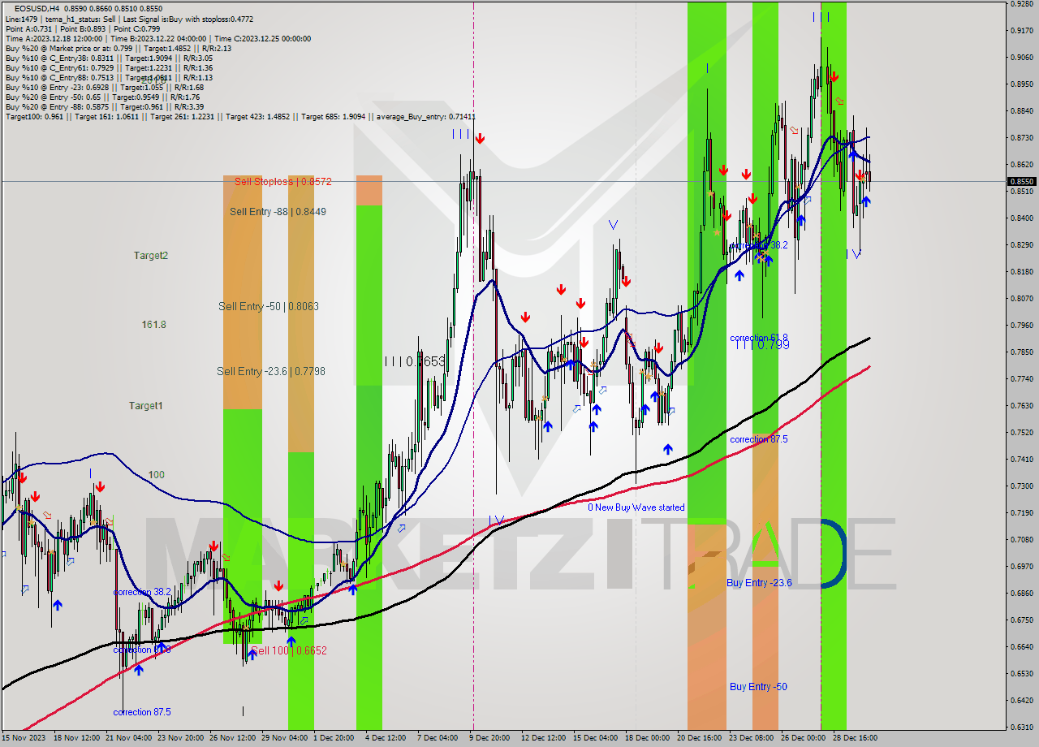Screen dimensions: 1039x747
Task: Click the '28 Dec 16:00' date axis label
Action: (x=854, y=738)
